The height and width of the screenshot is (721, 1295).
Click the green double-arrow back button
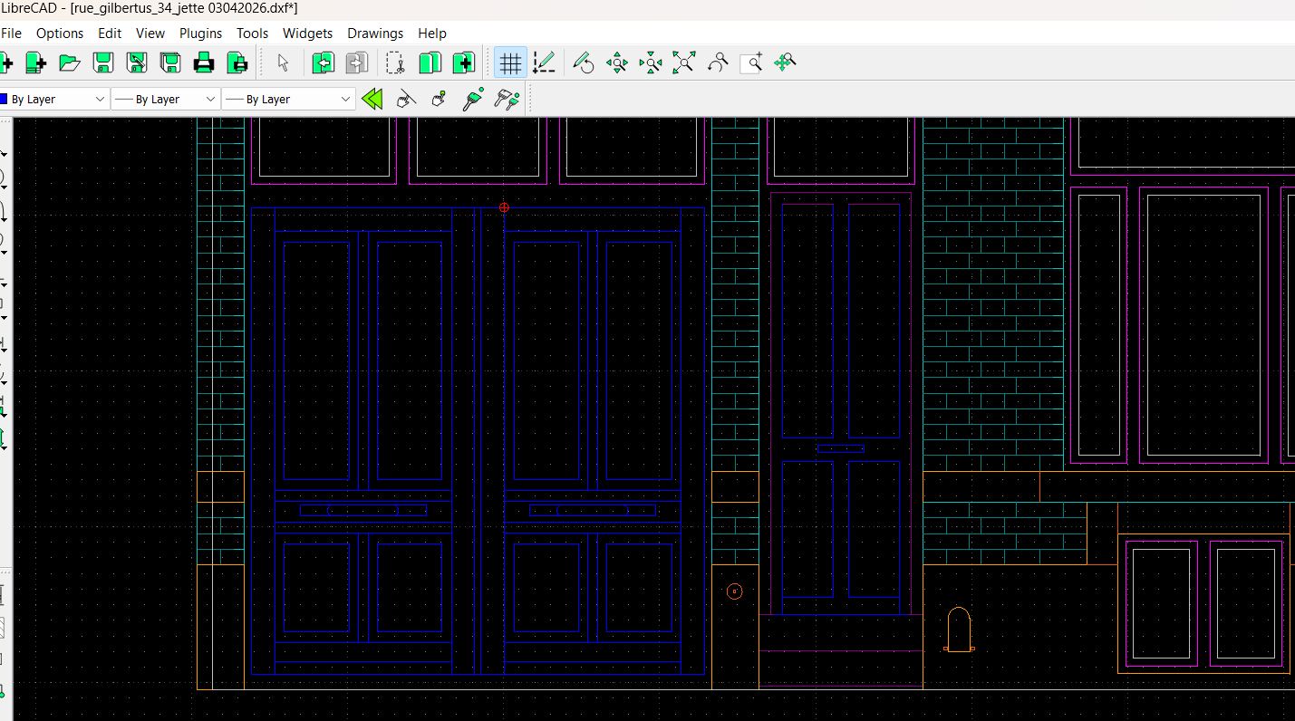[x=372, y=99]
